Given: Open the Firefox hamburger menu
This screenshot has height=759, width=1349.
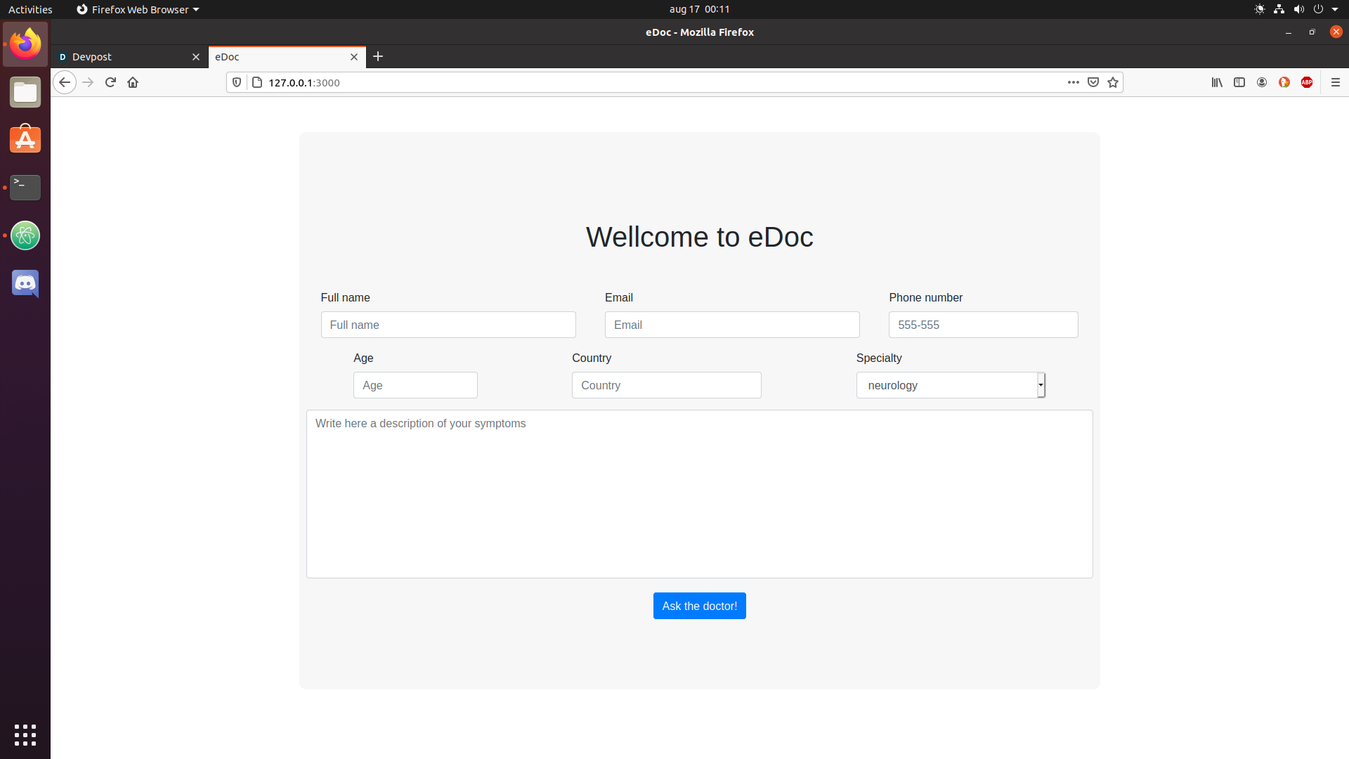Looking at the screenshot, I should point(1335,82).
